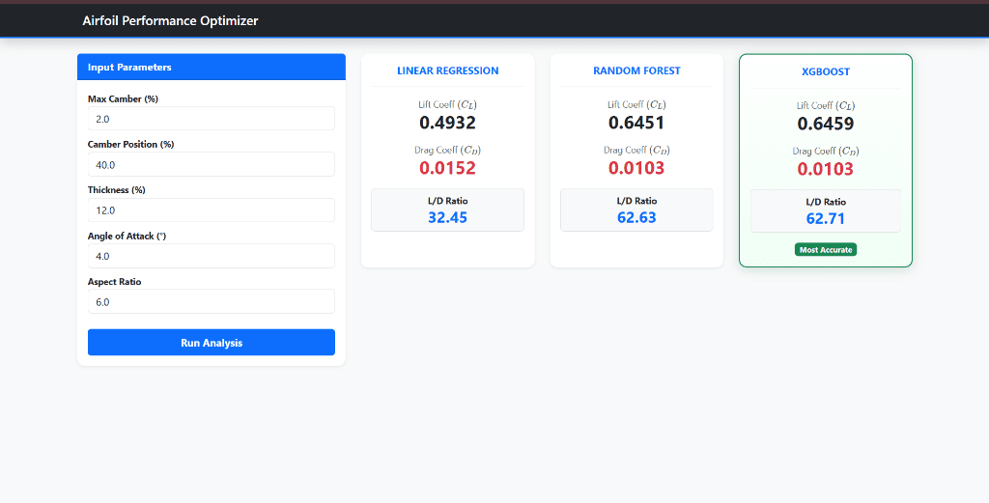The image size is (989, 503).
Task: Click XGBoost lift value 0.6459
Action: click(826, 124)
